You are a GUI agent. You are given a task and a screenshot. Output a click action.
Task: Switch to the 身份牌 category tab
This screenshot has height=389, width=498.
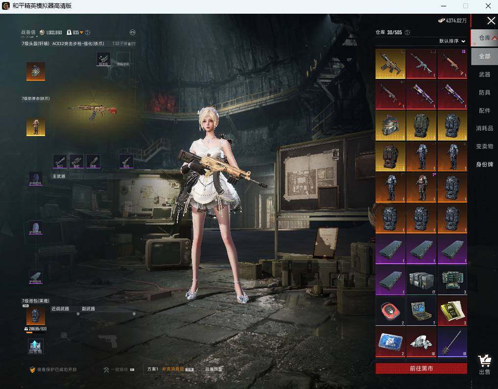tap(484, 164)
